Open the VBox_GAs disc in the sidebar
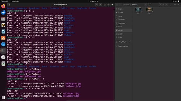The height and width of the screenshot is (101, 181). point(122,42)
